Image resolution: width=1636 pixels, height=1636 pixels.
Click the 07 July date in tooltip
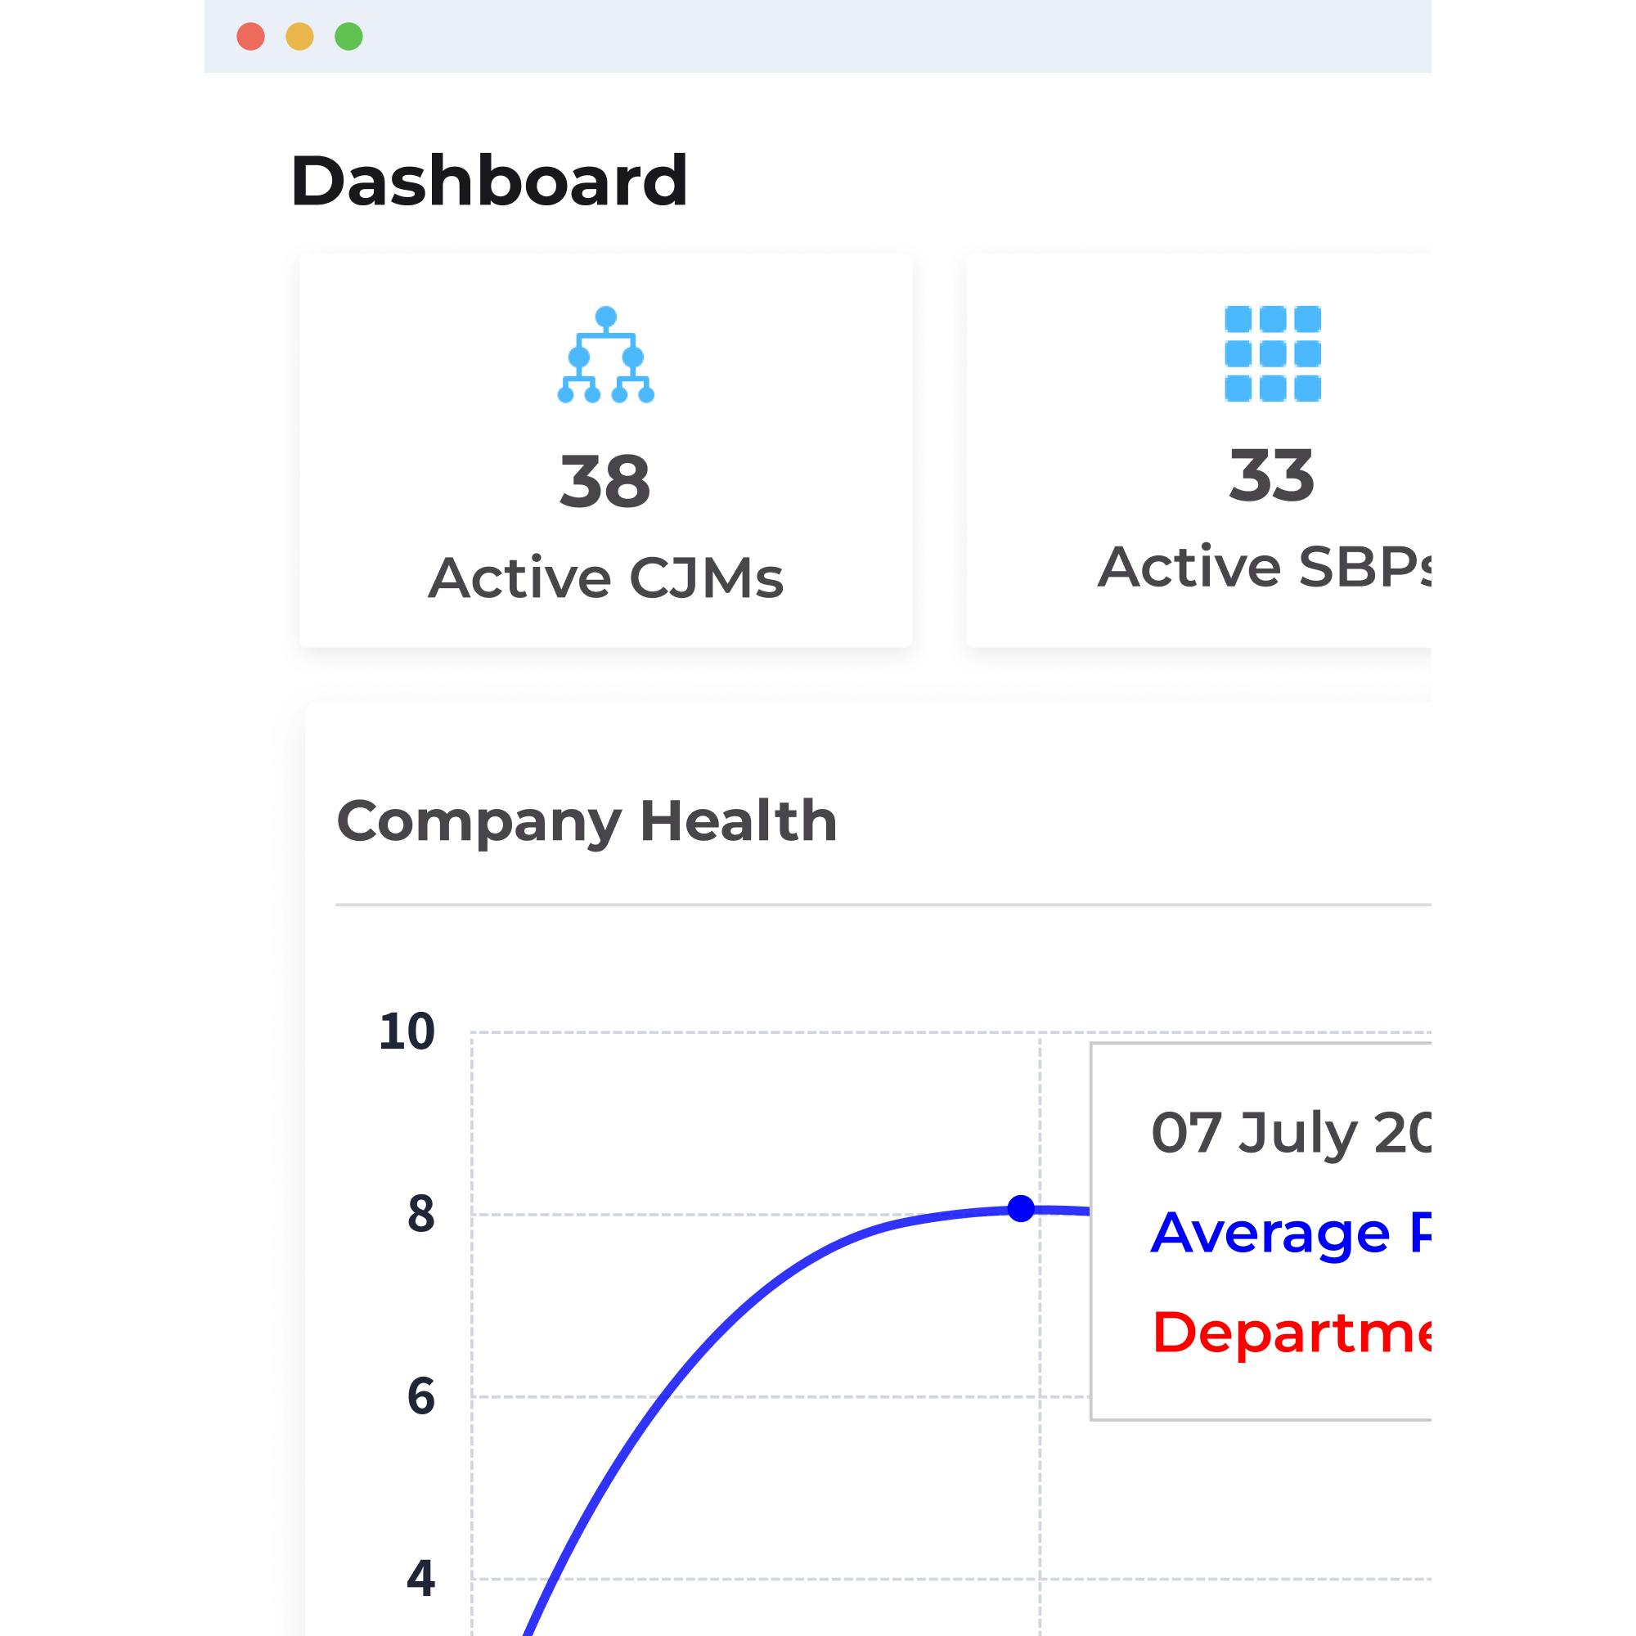point(1291,1132)
